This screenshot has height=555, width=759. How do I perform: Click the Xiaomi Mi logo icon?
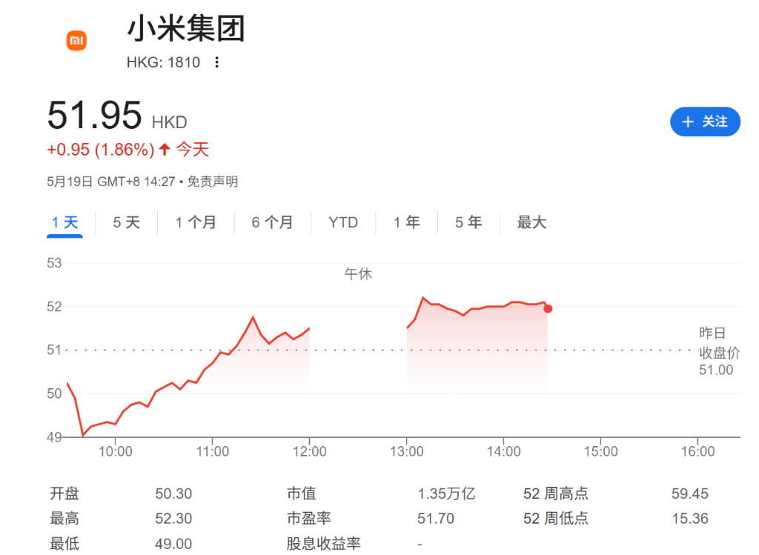tap(76, 41)
